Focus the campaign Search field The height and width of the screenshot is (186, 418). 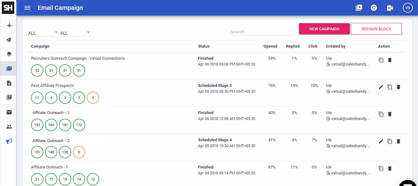(x=261, y=32)
